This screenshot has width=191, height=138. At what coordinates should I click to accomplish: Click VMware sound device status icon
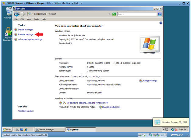click(158, 135)
